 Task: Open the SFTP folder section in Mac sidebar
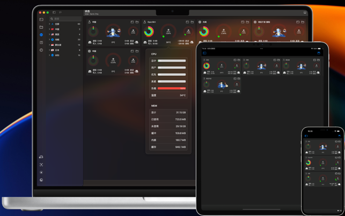[x=41, y=27]
